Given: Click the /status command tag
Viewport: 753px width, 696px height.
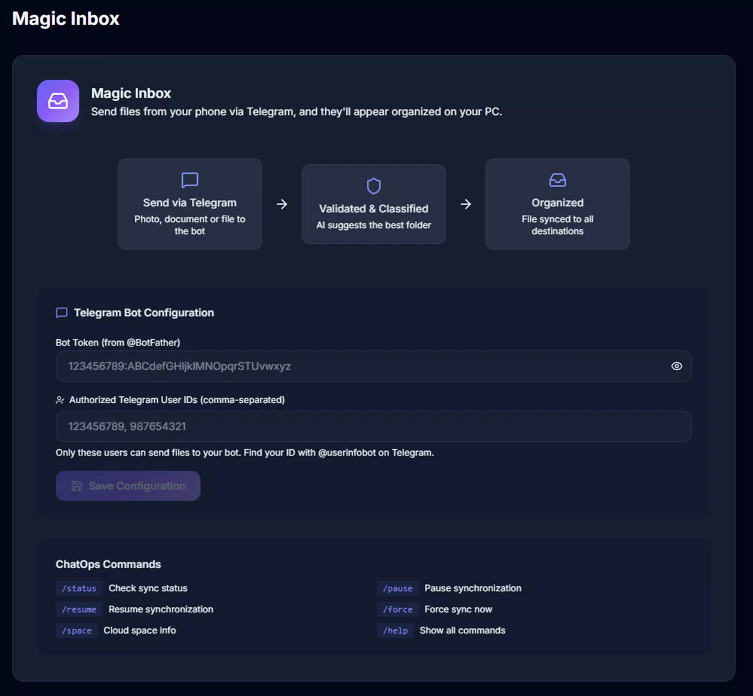Looking at the screenshot, I should [x=79, y=588].
